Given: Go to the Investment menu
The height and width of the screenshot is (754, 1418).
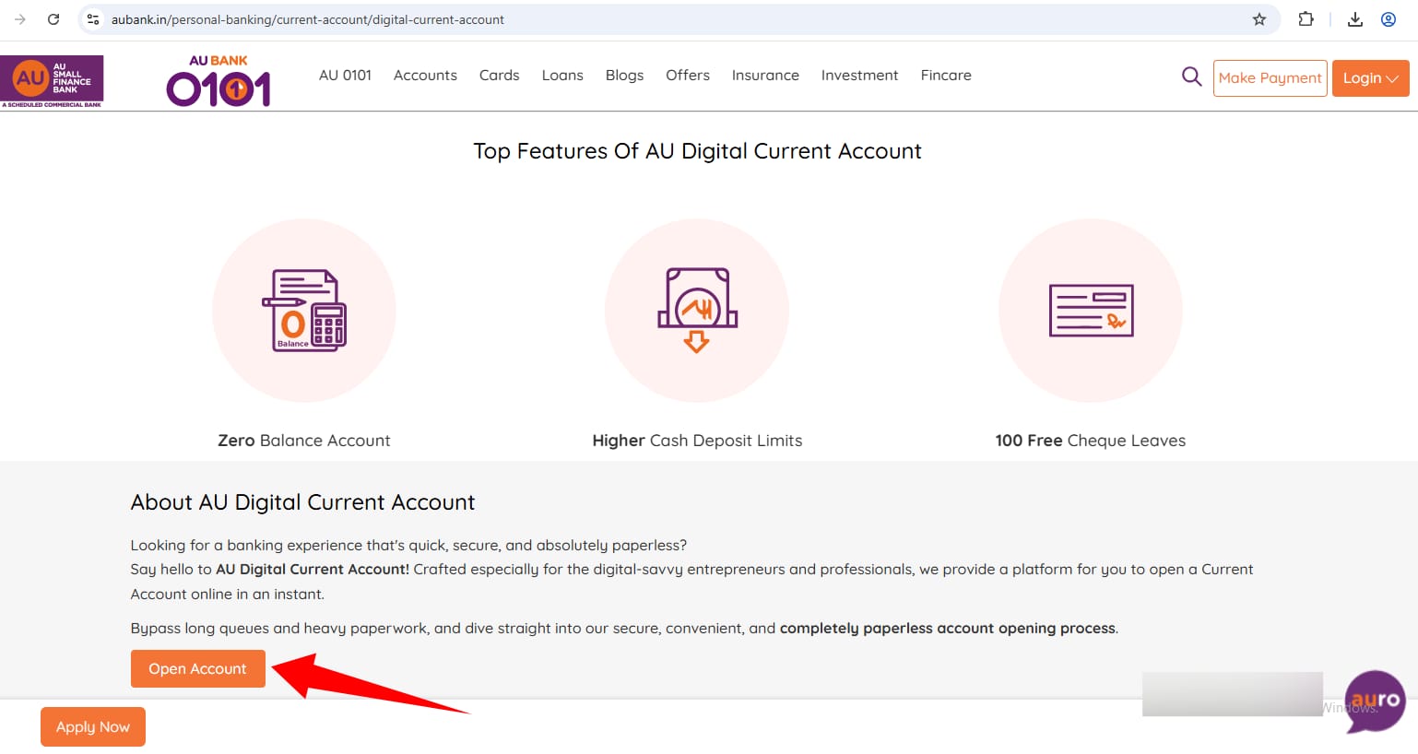Looking at the screenshot, I should coord(859,76).
